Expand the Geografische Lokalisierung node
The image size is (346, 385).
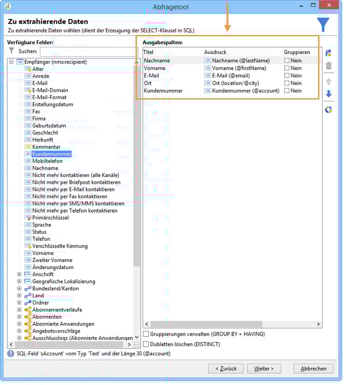coord(19,281)
